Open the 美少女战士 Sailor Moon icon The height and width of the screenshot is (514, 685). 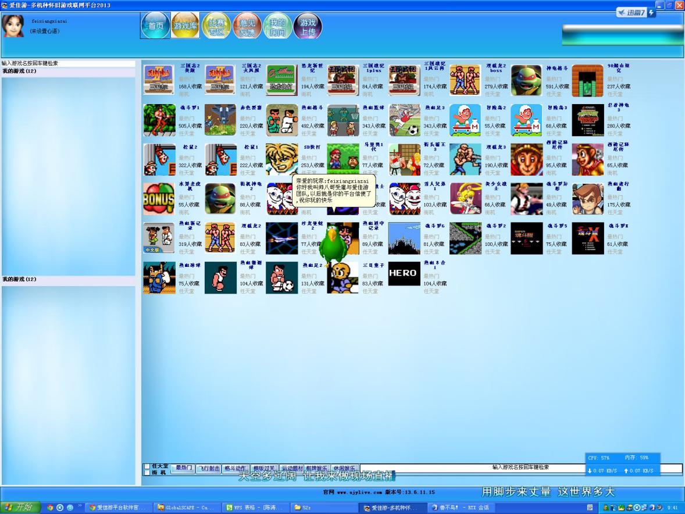coord(465,199)
